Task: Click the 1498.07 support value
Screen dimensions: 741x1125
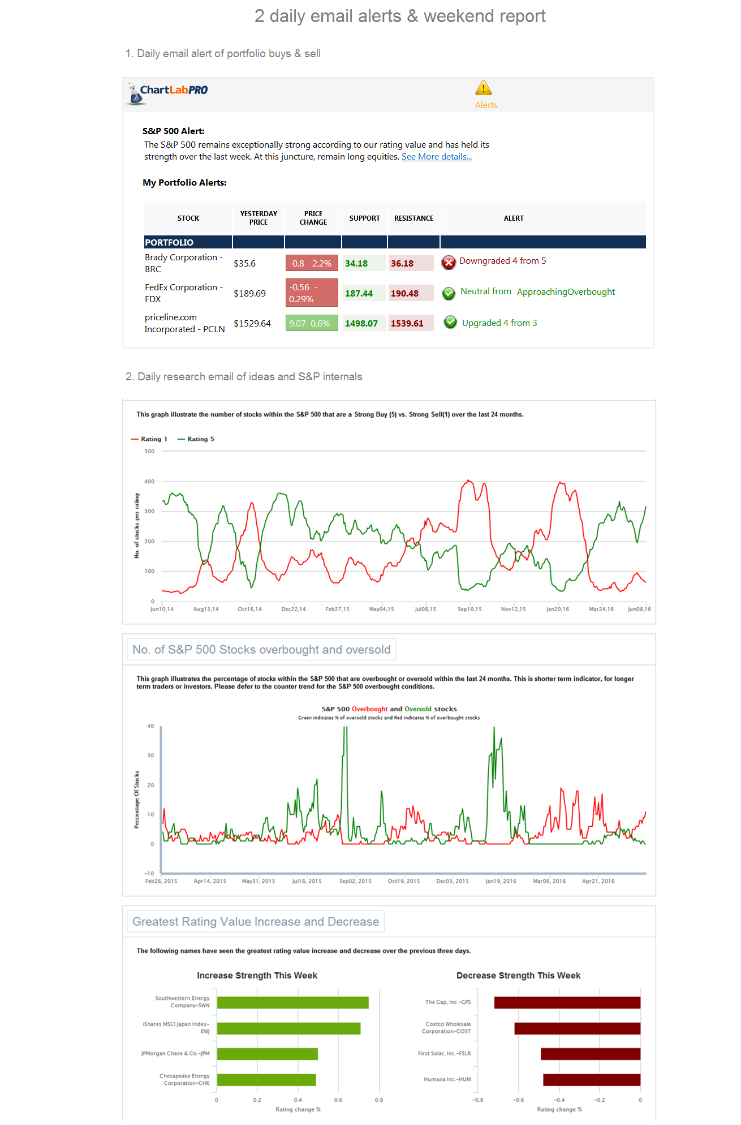Action: point(361,324)
